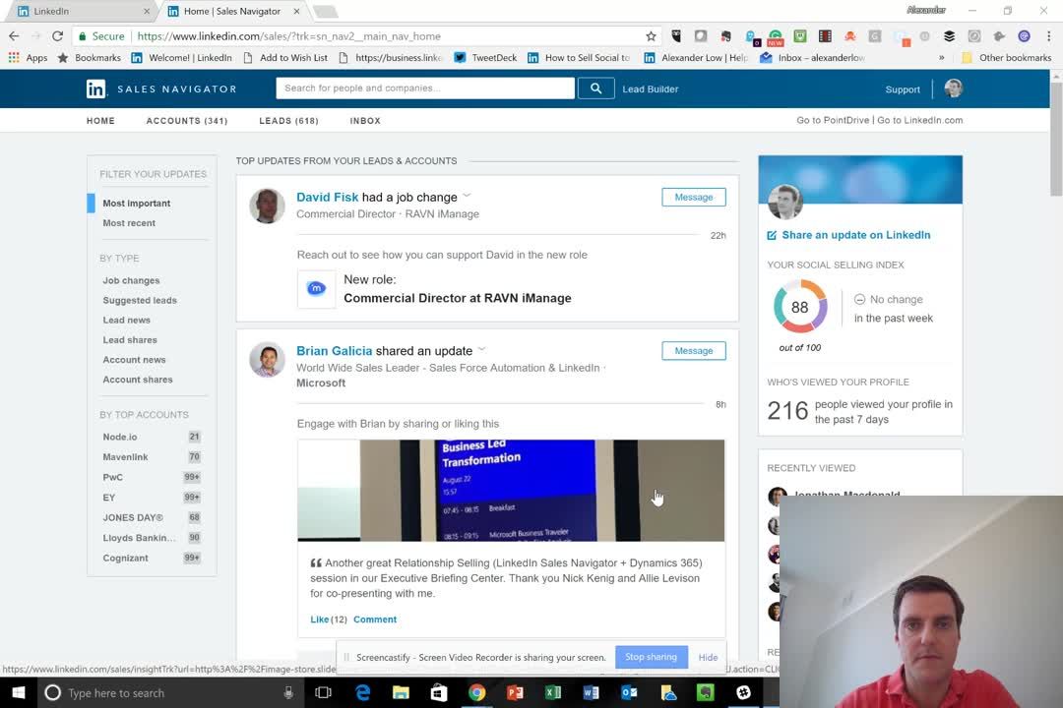
Task: Focus the people and companies search field
Action: pyautogui.click(x=425, y=88)
